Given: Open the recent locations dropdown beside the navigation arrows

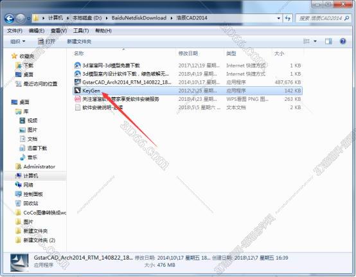Looking at the screenshot, I should pos(29,19).
